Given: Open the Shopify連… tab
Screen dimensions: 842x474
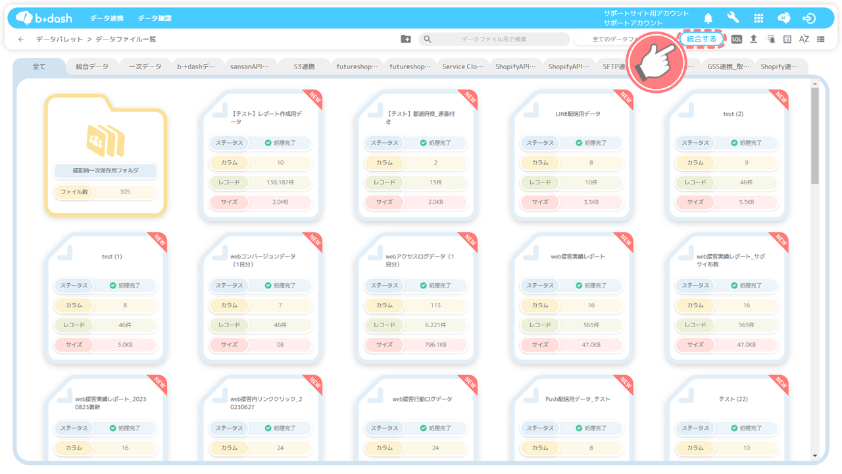Looking at the screenshot, I should click(x=781, y=66).
